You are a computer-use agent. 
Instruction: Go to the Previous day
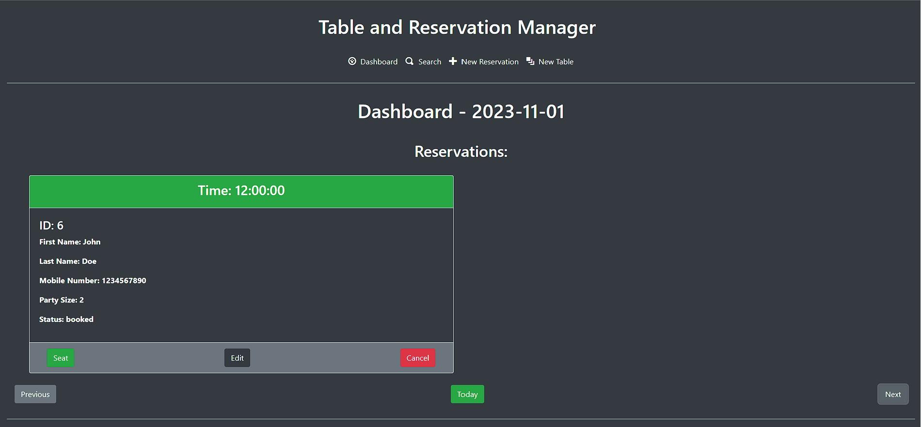(35, 394)
